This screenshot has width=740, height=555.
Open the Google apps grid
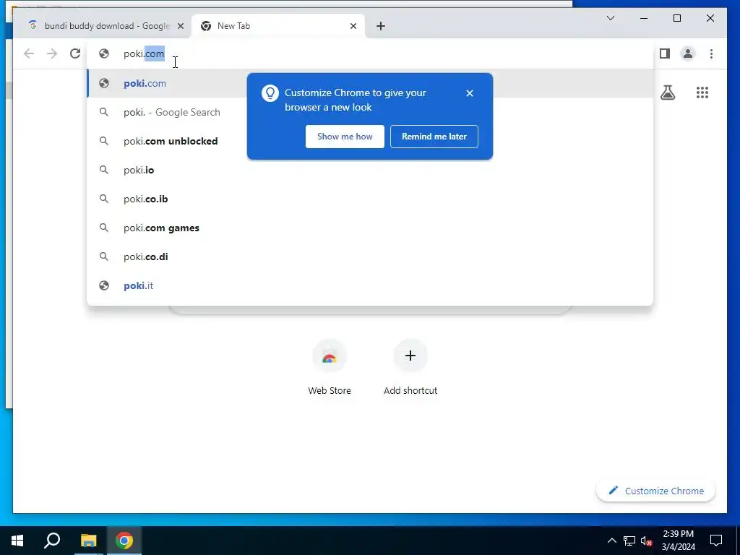coord(702,92)
